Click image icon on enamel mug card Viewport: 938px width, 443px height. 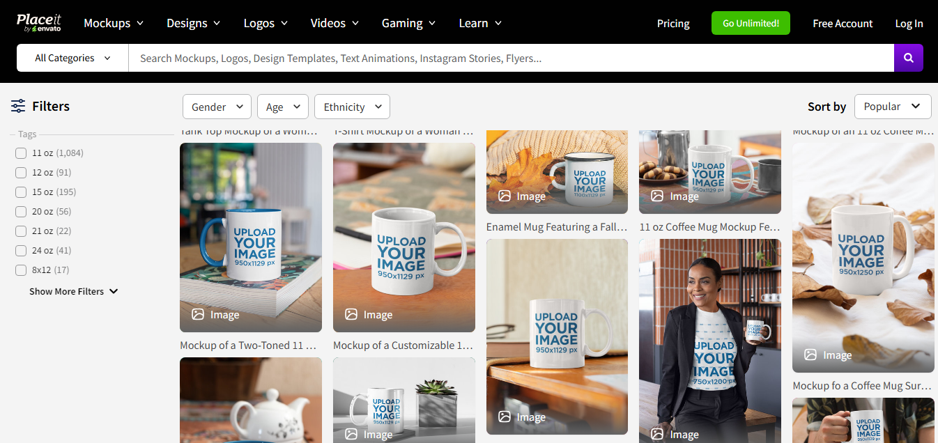point(505,196)
